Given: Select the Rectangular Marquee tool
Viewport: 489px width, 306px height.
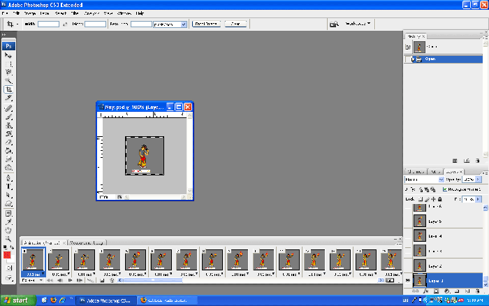Looking at the screenshot, I should click(9, 64).
